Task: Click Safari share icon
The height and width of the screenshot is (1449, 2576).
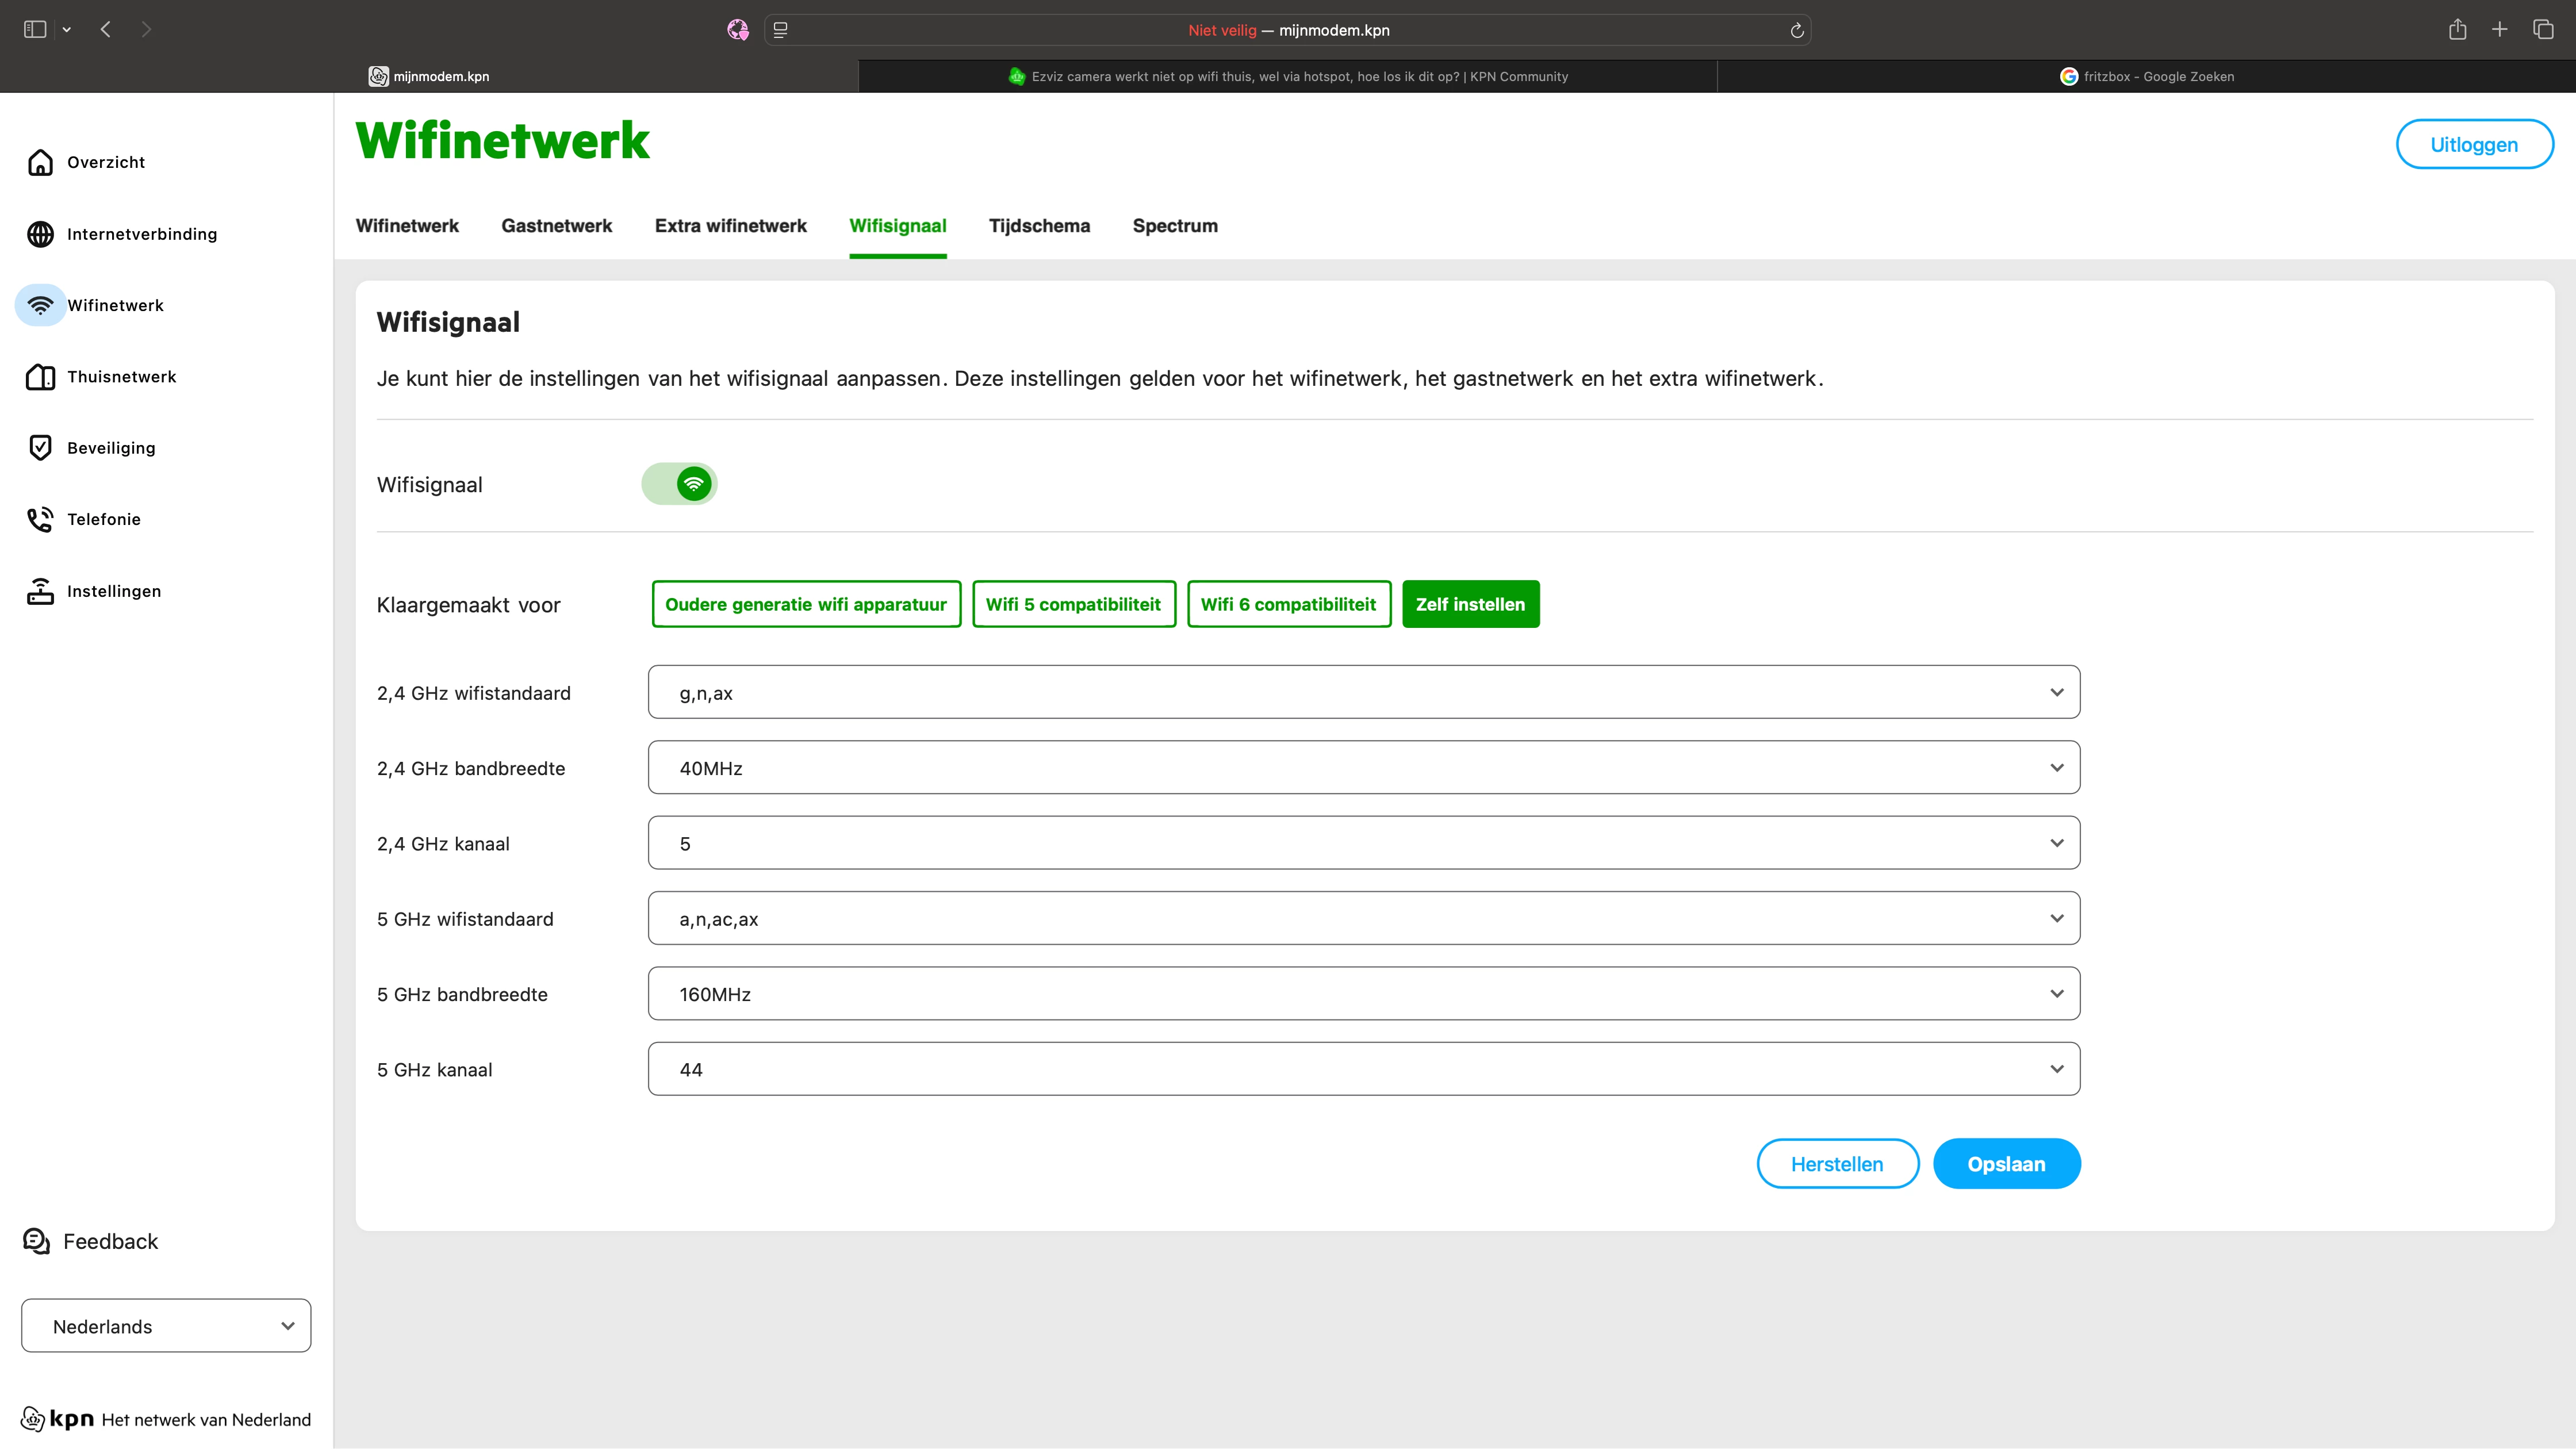Action: [x=2457, y=30]
